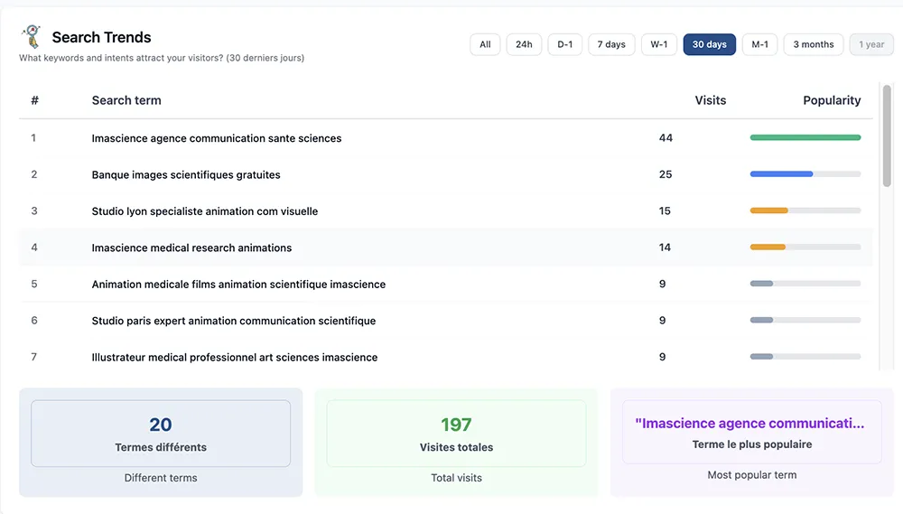Click the active 30 days filter
Screen dimensions: 903x514
[x=710, y=44]
